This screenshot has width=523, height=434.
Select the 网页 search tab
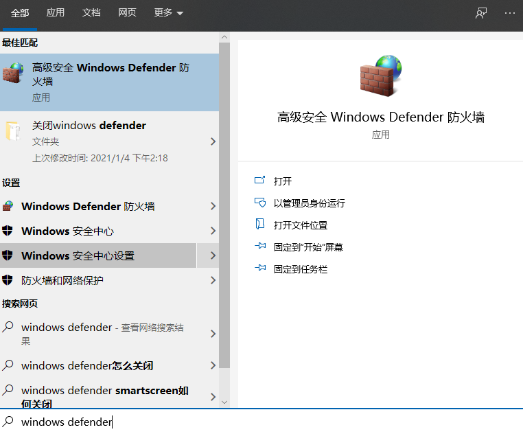point(127,13)
